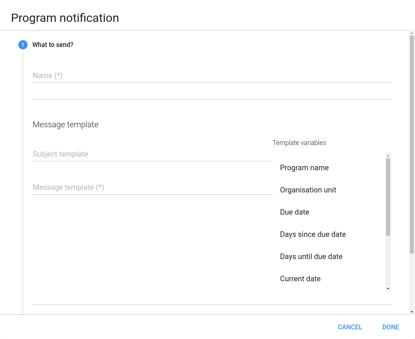Select the Days until due date variable
This screenshot has width=415, height=339.
[x=311, y=256]
